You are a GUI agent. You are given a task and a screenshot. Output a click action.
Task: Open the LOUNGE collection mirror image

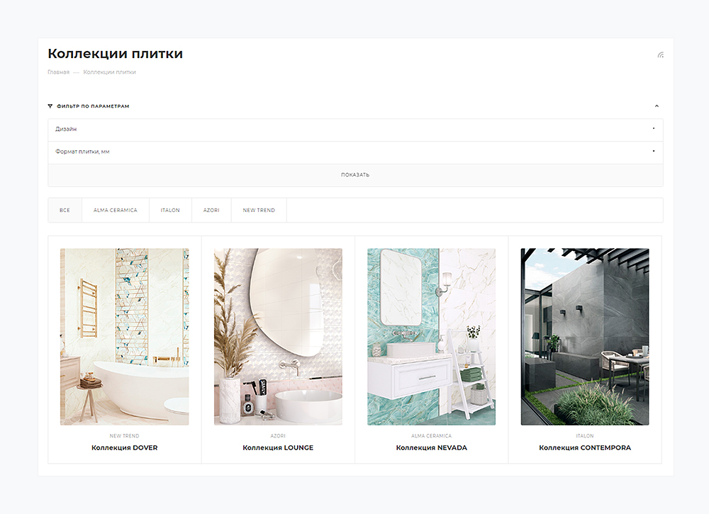click(x=278, y=337)
